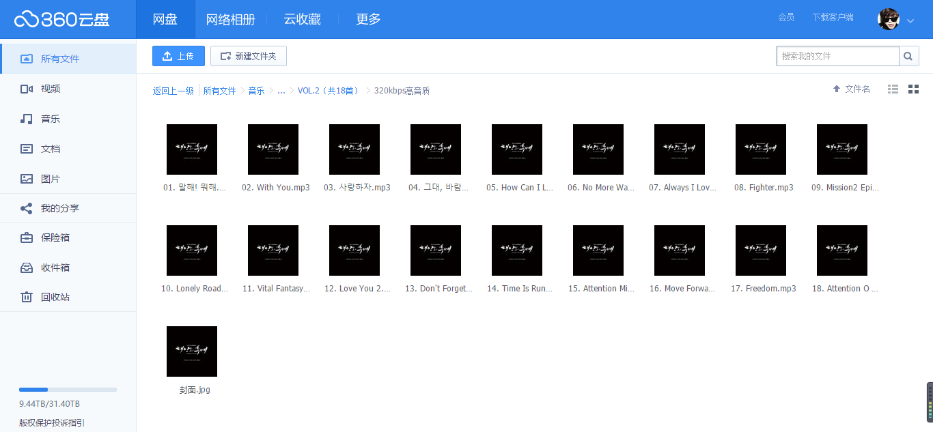Click the 回收站 trash icon
Viewport: 933px width, 432px height.
[27, 297]
